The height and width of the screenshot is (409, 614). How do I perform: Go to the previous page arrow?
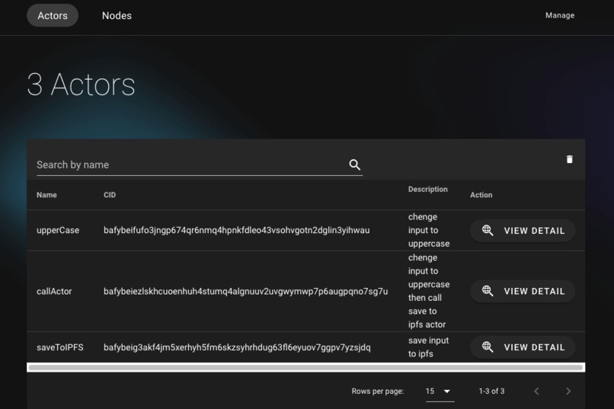[x=536, y=391]
